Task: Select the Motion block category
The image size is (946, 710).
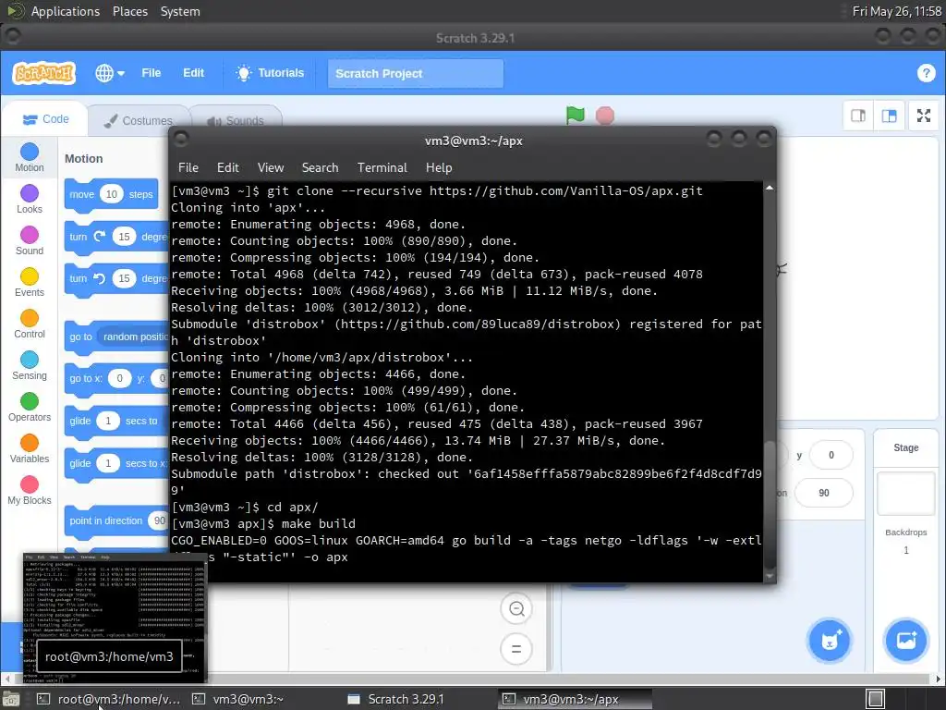Action: coord(30,157)
